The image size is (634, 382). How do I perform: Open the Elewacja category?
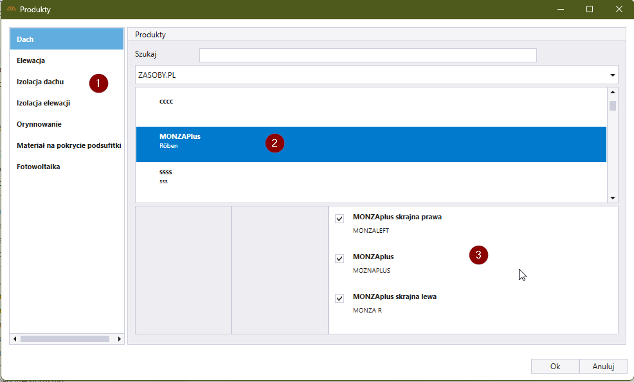coord(31,60)
